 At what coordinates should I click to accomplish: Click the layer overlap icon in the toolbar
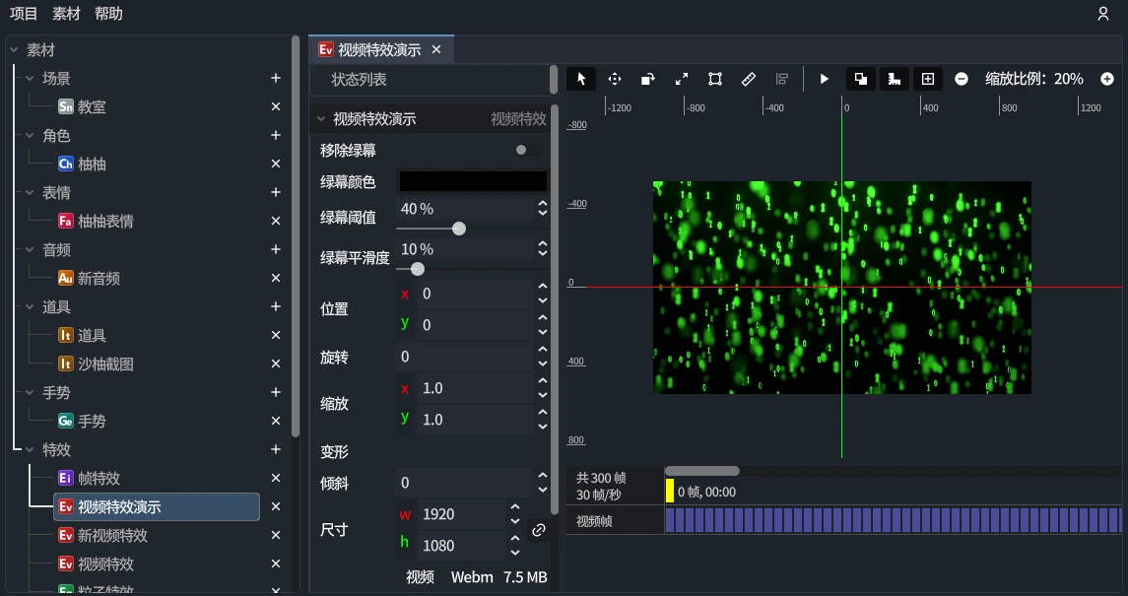[x=861, y=79]
